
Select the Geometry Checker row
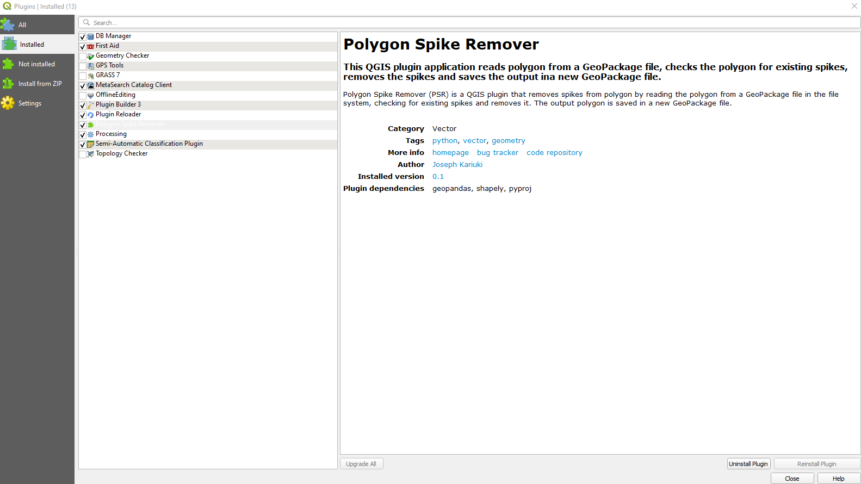coord(208,56)
